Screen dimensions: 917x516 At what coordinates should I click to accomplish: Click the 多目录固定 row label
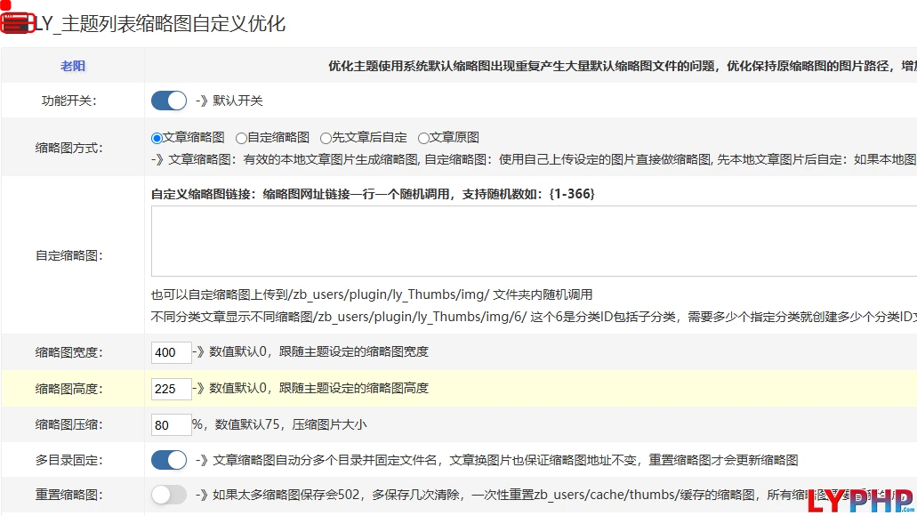68,461
